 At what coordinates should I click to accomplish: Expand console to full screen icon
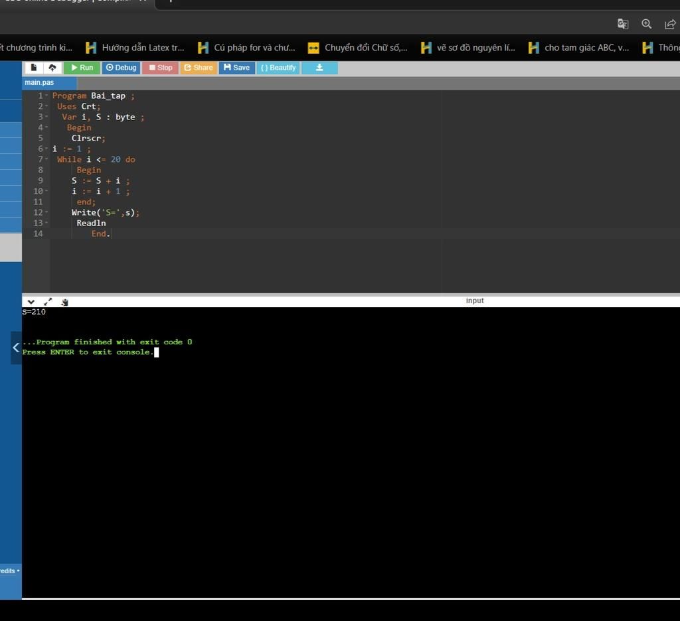(48, 302)
